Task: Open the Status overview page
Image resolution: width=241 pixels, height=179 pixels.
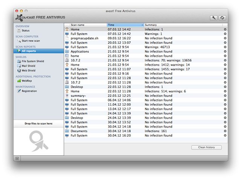Action: (25, 30)
